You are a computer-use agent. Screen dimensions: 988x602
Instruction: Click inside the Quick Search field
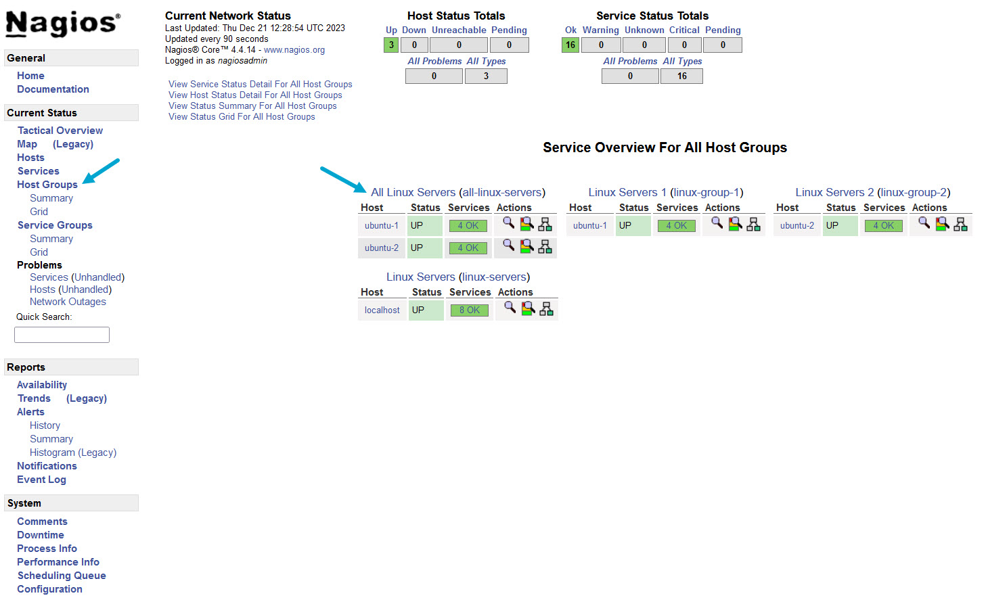(62, 334)
